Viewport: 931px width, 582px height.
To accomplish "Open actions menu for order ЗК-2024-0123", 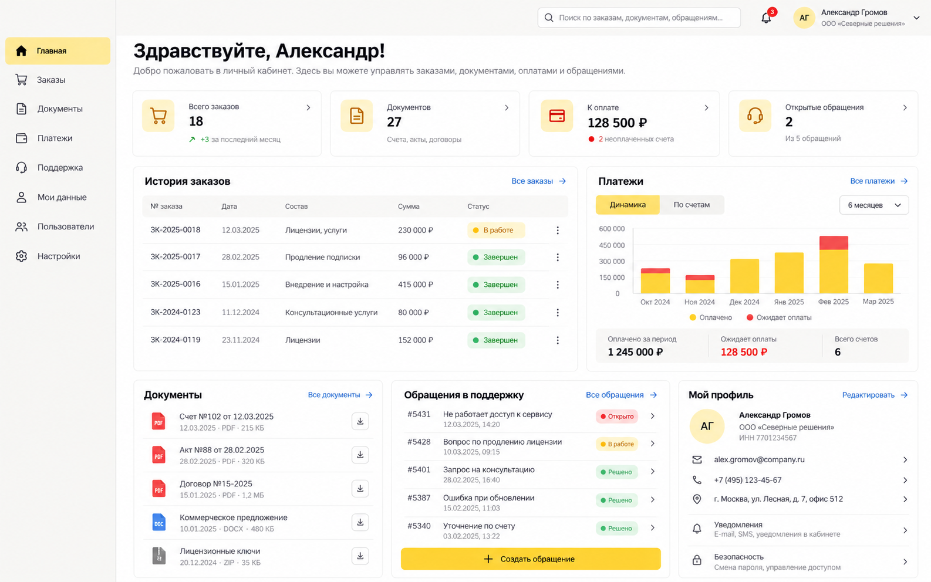I will click(x=558, y=313).
